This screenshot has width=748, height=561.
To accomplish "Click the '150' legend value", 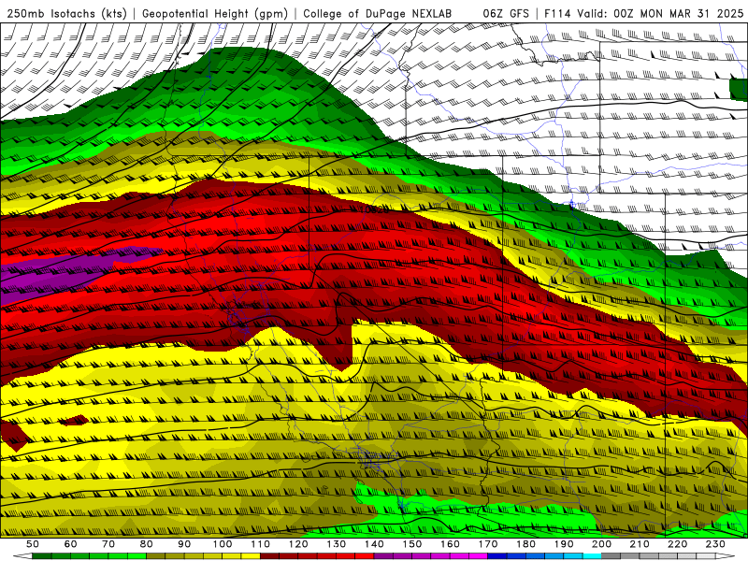I will click(412, 544).
